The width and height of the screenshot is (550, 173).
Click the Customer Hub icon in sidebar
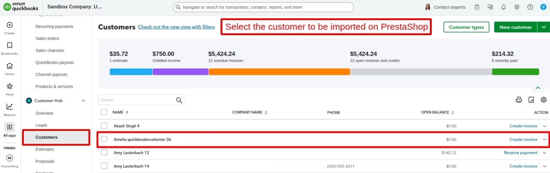pyautogui.click(x=29, y=100)
